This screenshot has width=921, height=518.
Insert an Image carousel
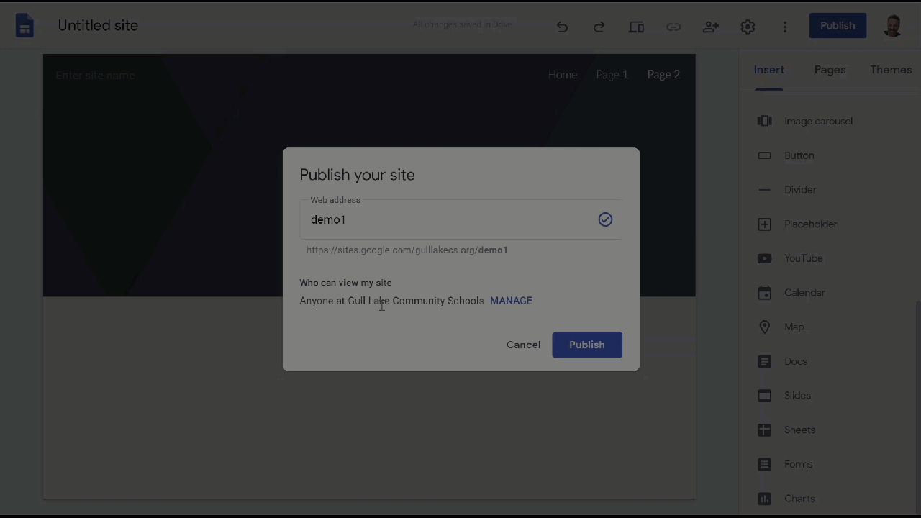click(804, 121)
